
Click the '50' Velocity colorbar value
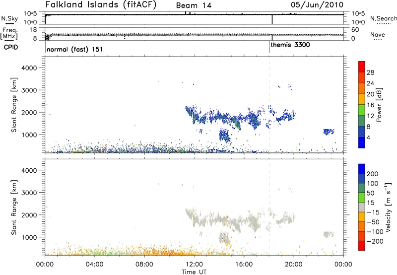pos(370,193)
